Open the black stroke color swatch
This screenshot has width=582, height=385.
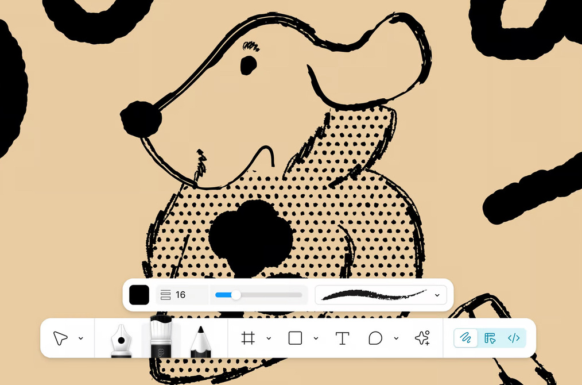pos(139,295)
